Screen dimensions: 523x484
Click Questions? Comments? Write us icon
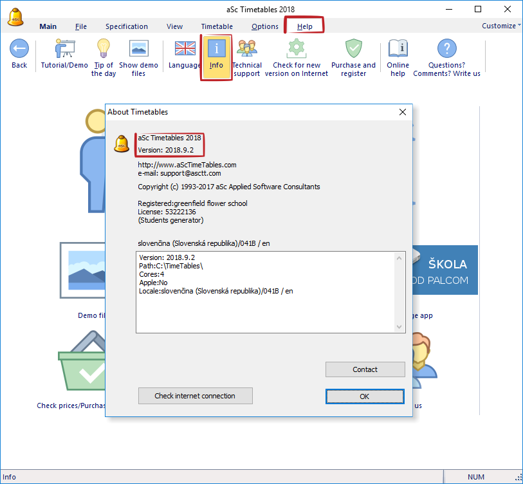pyautogui.click(x=446, y=49)
